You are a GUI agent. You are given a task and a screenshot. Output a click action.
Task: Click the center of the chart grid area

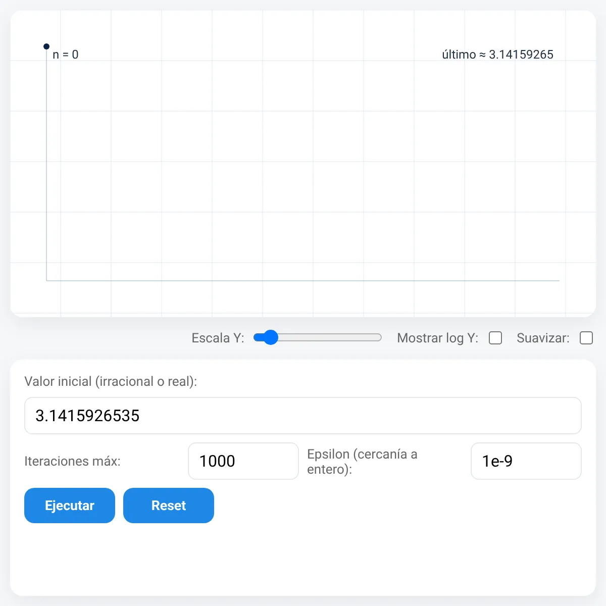pyautogui.click(x=303, y=164)
